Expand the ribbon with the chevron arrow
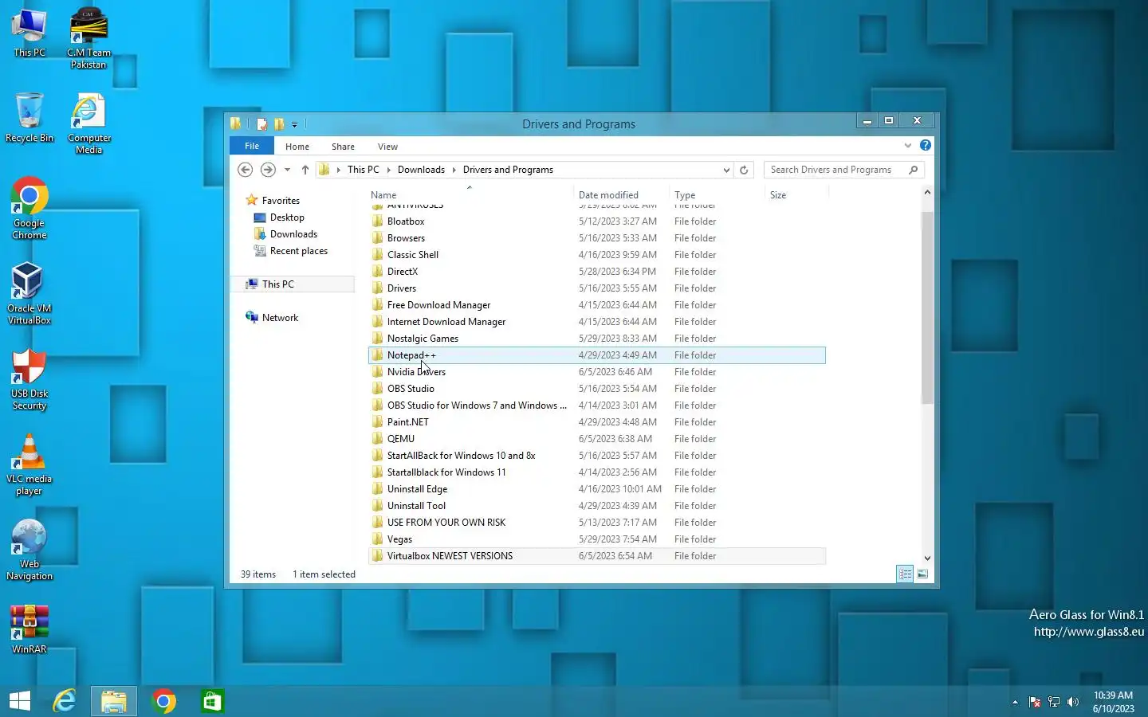Screen dimensions: 1148x717 [x=907, y=145]
